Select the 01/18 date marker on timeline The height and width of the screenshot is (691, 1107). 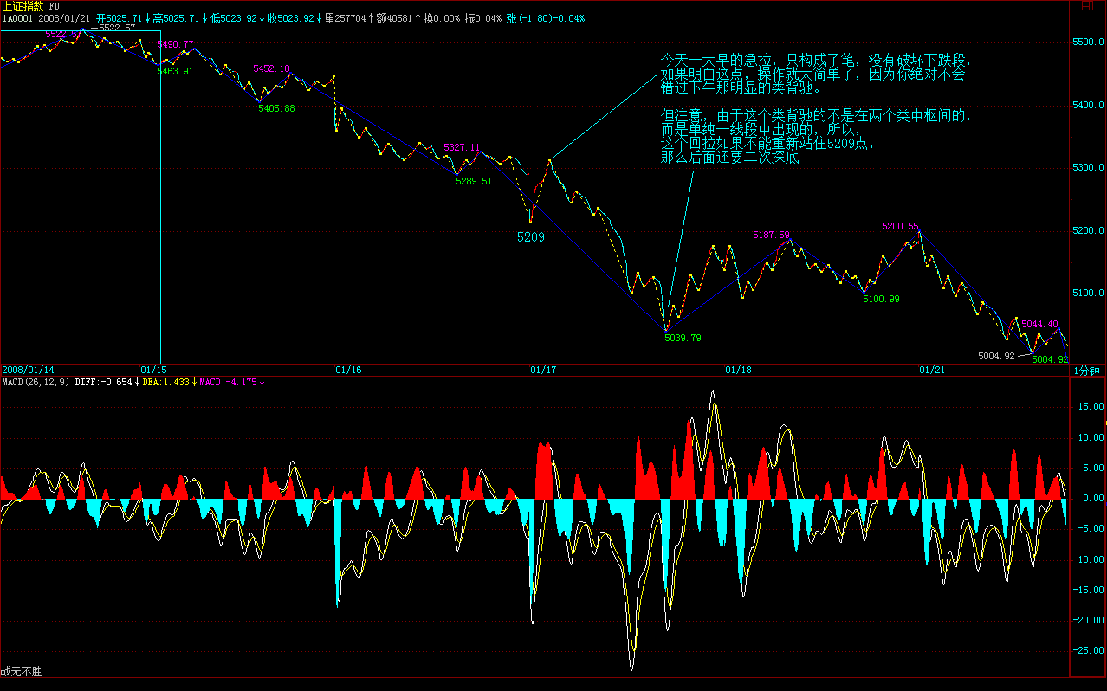coord(738,370)
